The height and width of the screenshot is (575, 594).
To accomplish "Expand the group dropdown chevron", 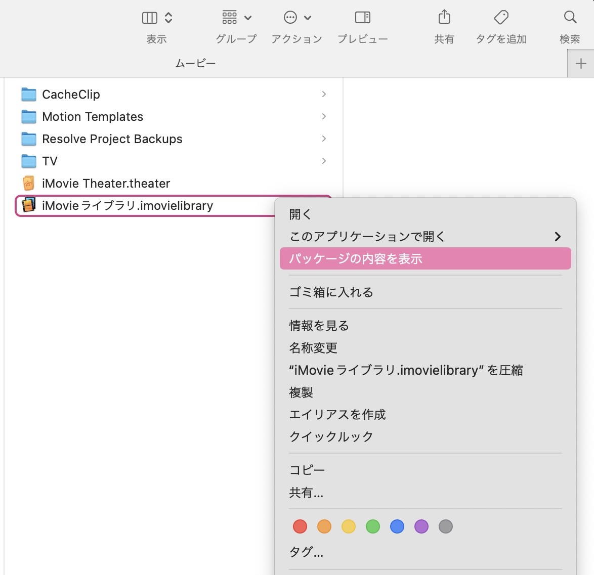I will coord(248,18).
